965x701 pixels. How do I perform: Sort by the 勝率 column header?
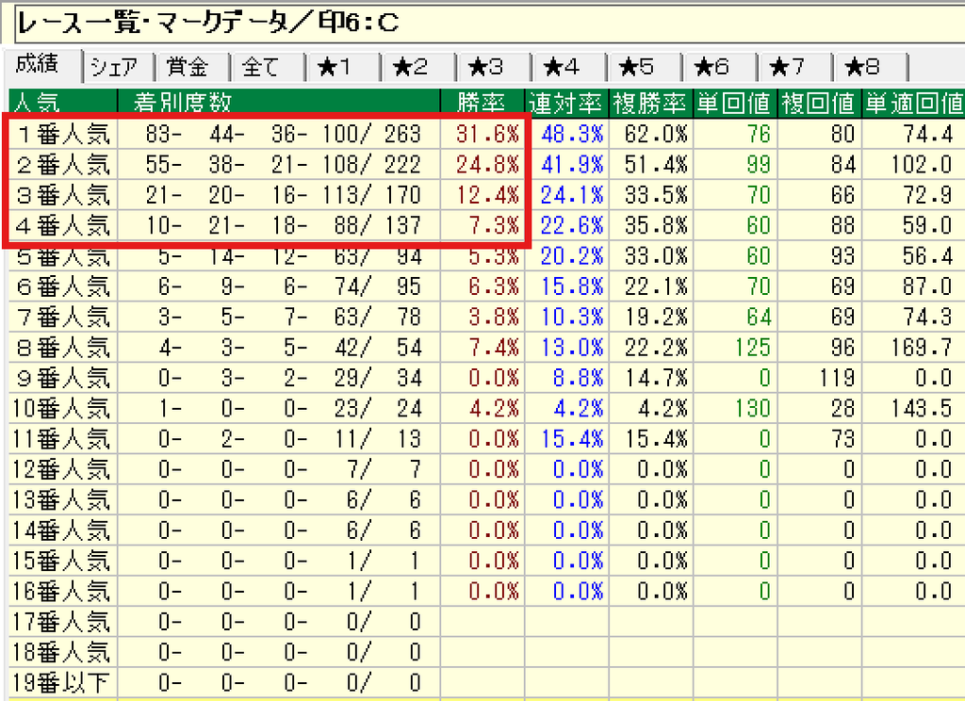coord(482,102)
